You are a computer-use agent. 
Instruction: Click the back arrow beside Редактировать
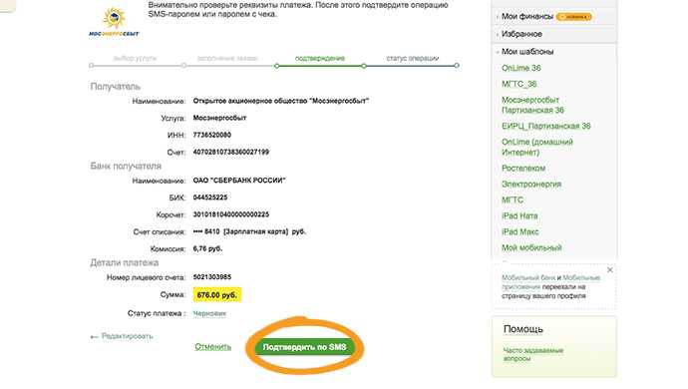pyautogui.click(x=94, y=337)
